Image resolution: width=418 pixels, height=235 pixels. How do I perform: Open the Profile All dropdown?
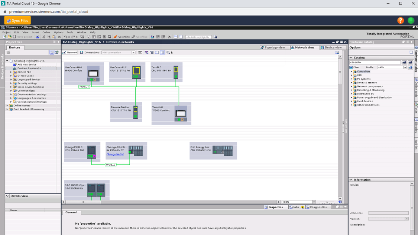pos(405,67)
